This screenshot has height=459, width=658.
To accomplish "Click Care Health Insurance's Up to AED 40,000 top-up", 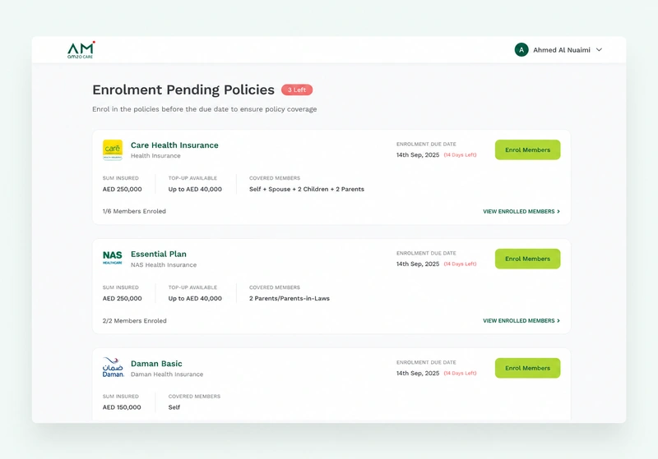I will (195, 190).
